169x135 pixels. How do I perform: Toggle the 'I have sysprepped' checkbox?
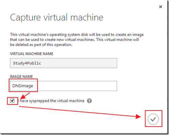pyautogui.click(x=12, y=101)
